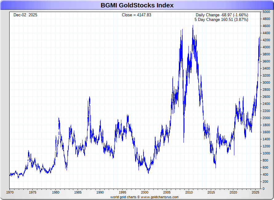Click the x-axis label 1990
Viewport: 274px width, 200px height.
pos(100,193)
